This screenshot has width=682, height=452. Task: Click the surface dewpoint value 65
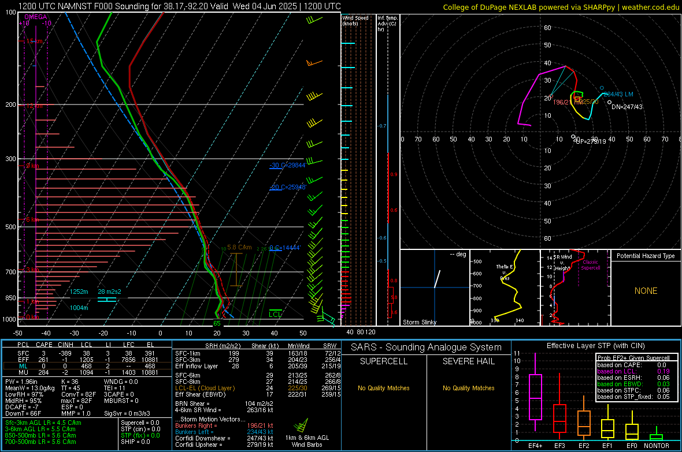click(x=217, y=323)
